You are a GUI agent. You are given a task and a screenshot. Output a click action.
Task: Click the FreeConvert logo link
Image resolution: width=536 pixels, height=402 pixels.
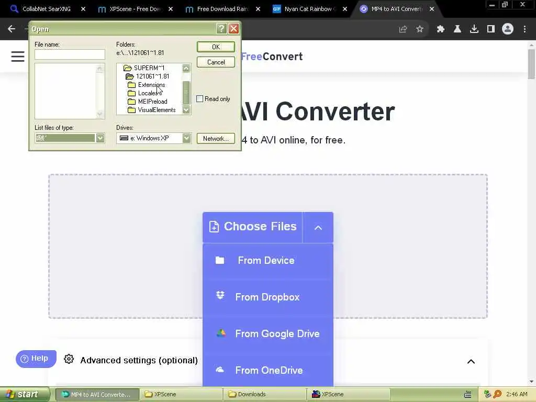tap(272, 57)
